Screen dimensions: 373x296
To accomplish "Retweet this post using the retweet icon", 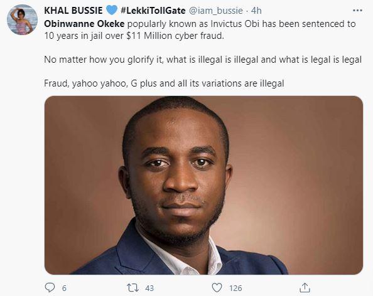I will point(132,288).
